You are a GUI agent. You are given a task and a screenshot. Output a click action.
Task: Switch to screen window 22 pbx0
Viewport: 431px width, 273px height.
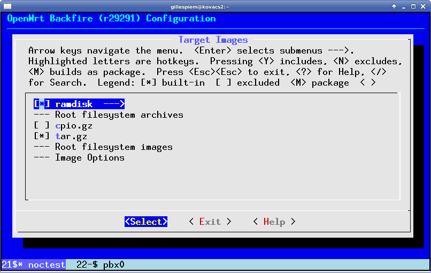101,265
